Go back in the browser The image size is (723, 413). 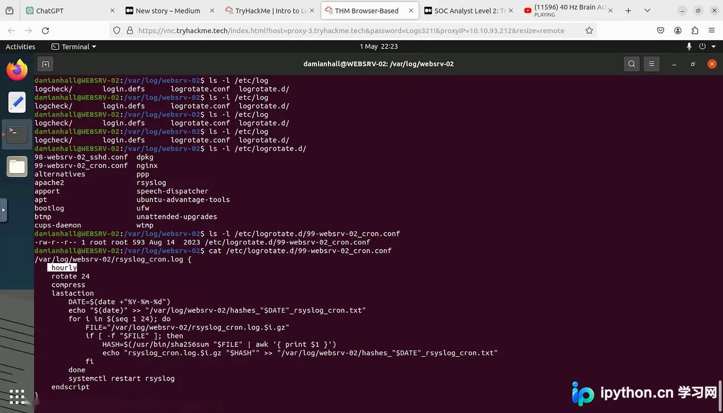coord(11,30)
